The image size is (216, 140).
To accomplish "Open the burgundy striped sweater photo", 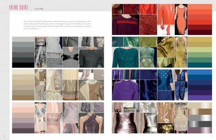I will 125,25.
